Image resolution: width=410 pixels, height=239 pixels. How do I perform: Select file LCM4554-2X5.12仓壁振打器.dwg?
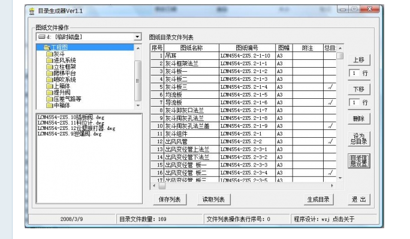[76, 128]
